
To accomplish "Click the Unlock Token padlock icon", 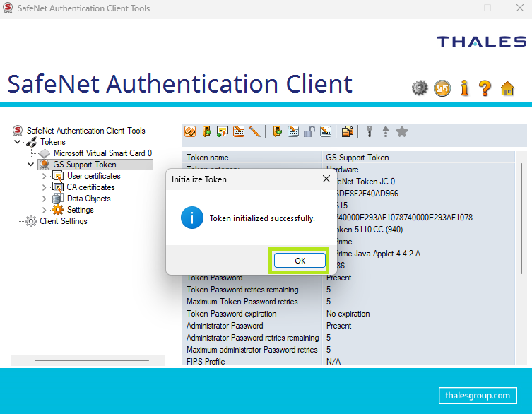I will [309, 131].
